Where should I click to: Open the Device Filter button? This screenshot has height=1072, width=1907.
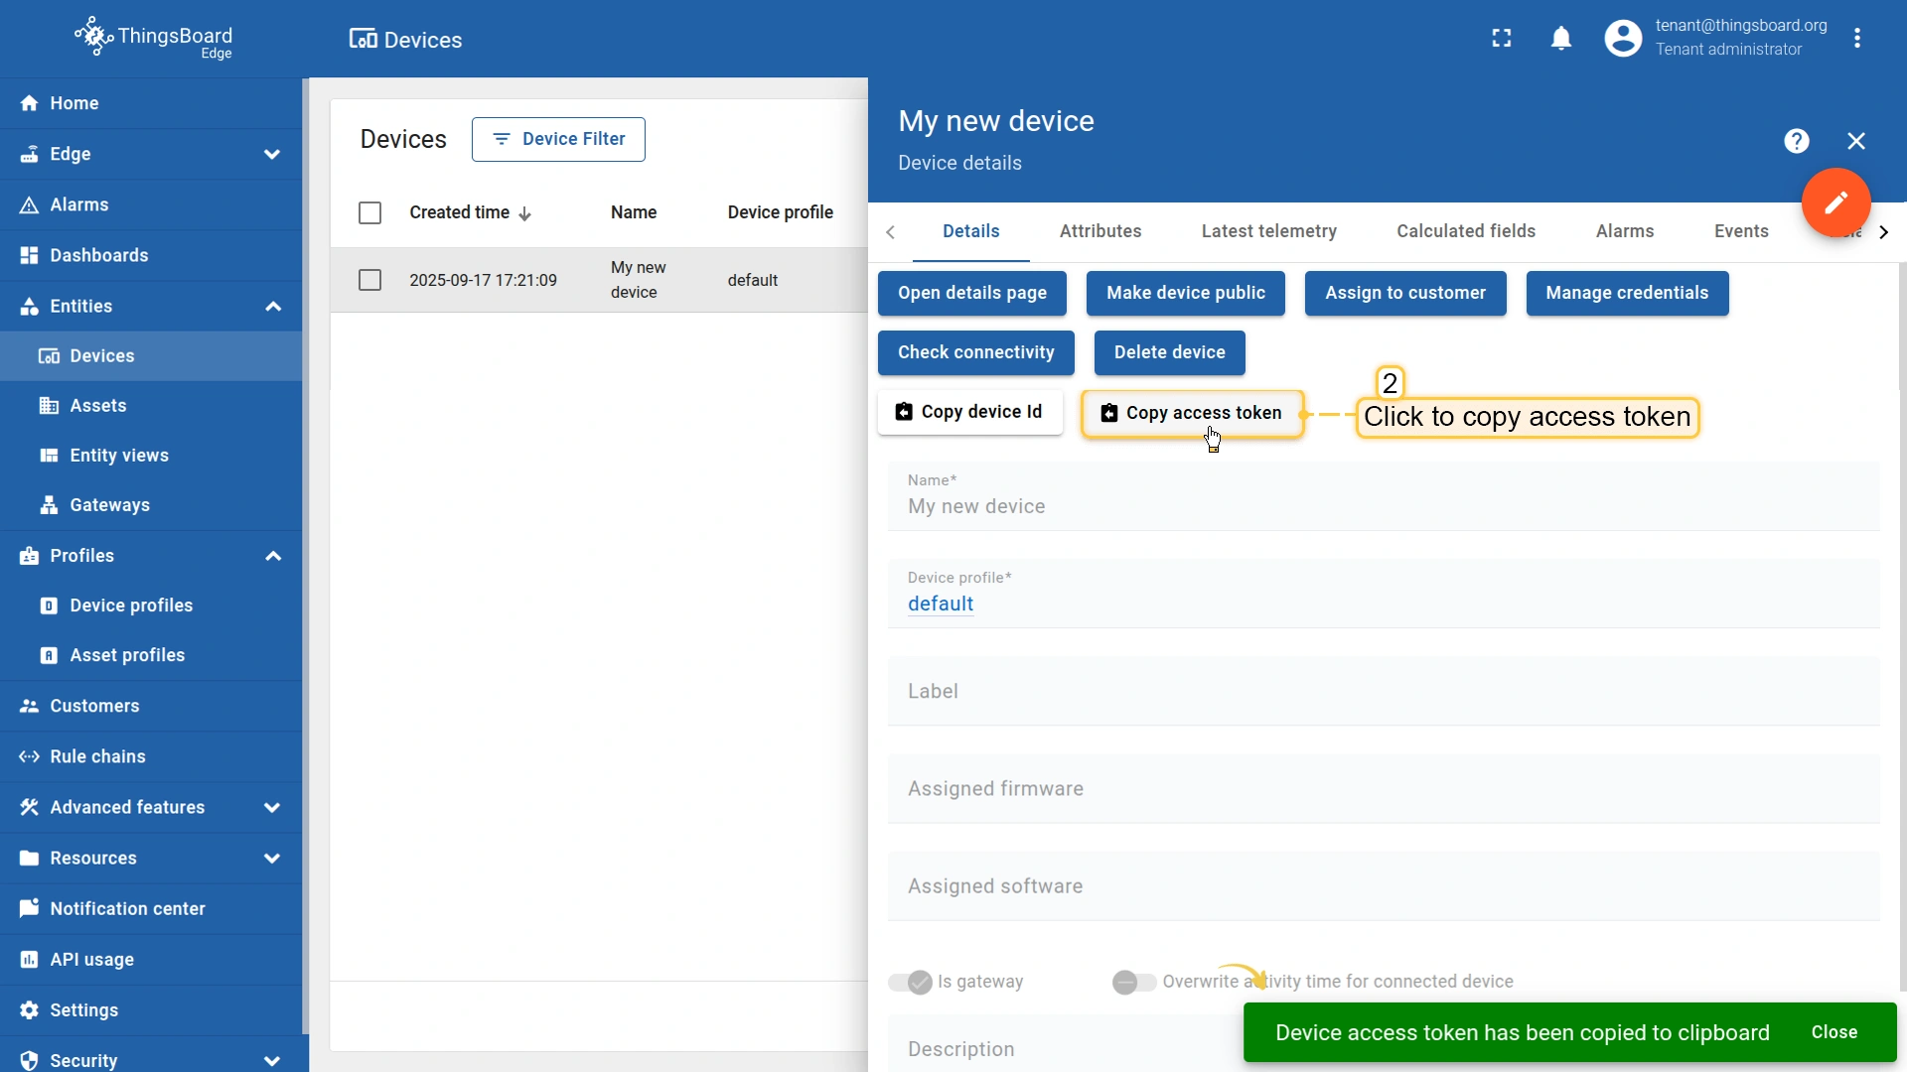558,139
